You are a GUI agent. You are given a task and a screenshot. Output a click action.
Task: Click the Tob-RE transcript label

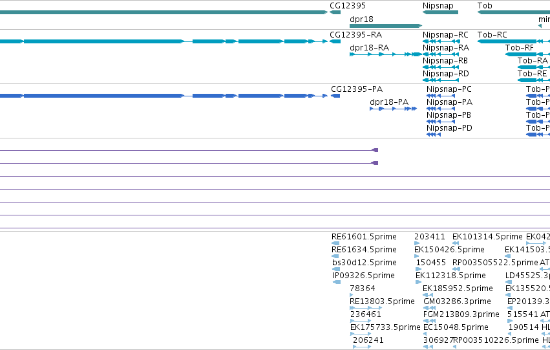(x=532, y=74)
